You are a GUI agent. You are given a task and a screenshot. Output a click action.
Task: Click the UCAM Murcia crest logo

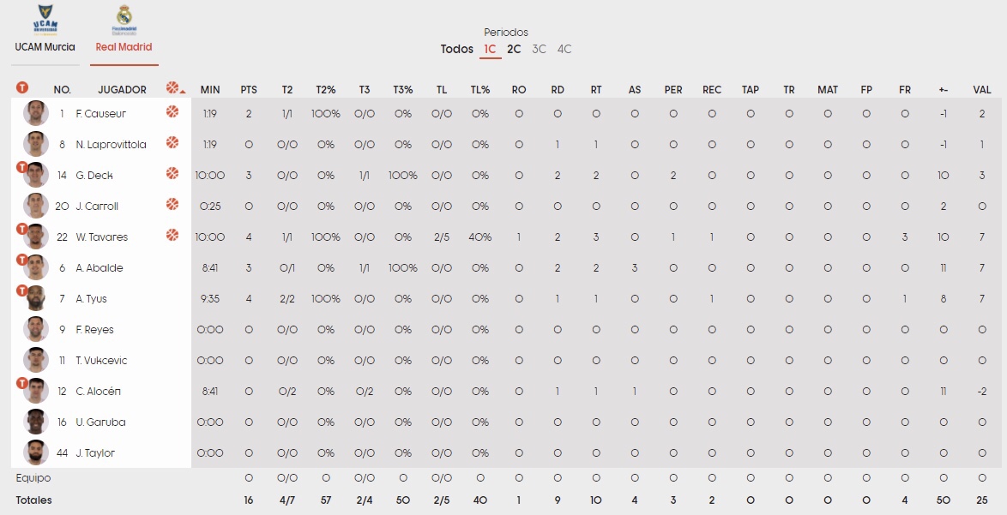(45, 20)
